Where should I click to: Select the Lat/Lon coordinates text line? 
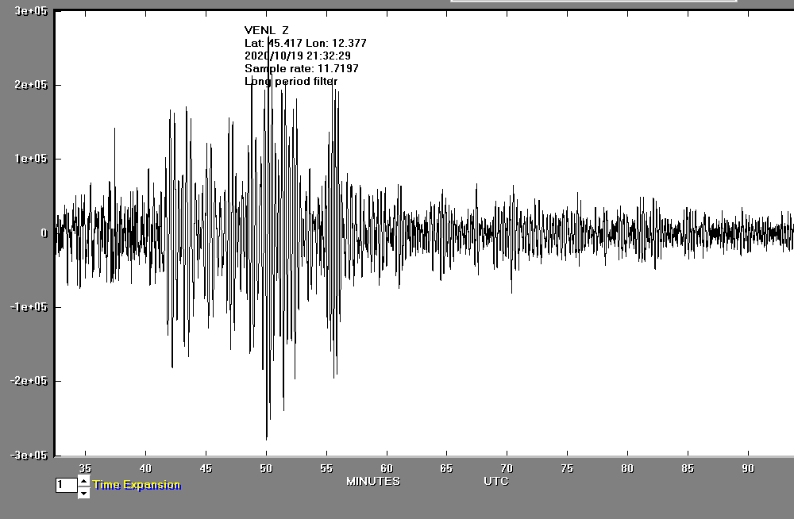305,43
